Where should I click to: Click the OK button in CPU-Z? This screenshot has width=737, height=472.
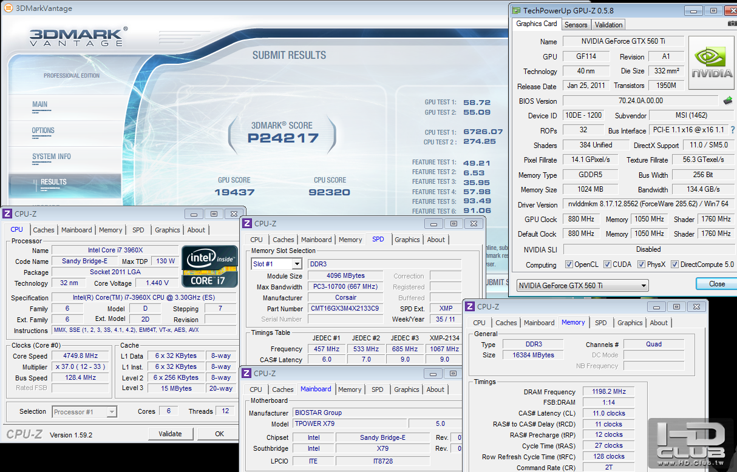click(x=219, y=434)
